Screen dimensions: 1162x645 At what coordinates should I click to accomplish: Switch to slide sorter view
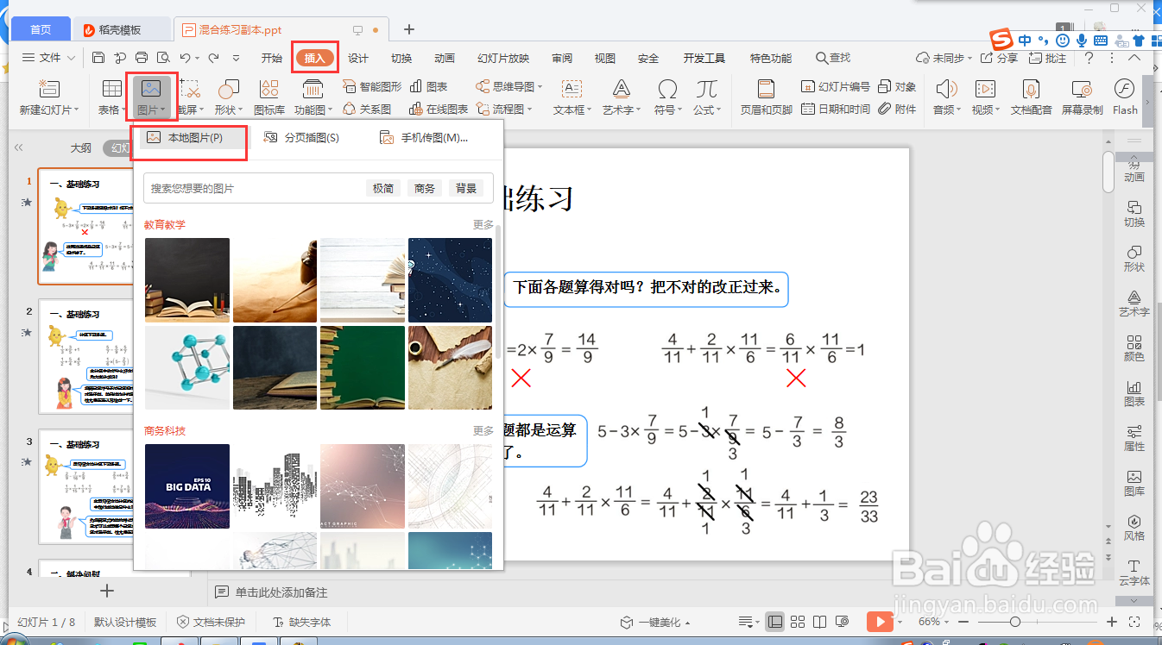click(x=798, y=622)
